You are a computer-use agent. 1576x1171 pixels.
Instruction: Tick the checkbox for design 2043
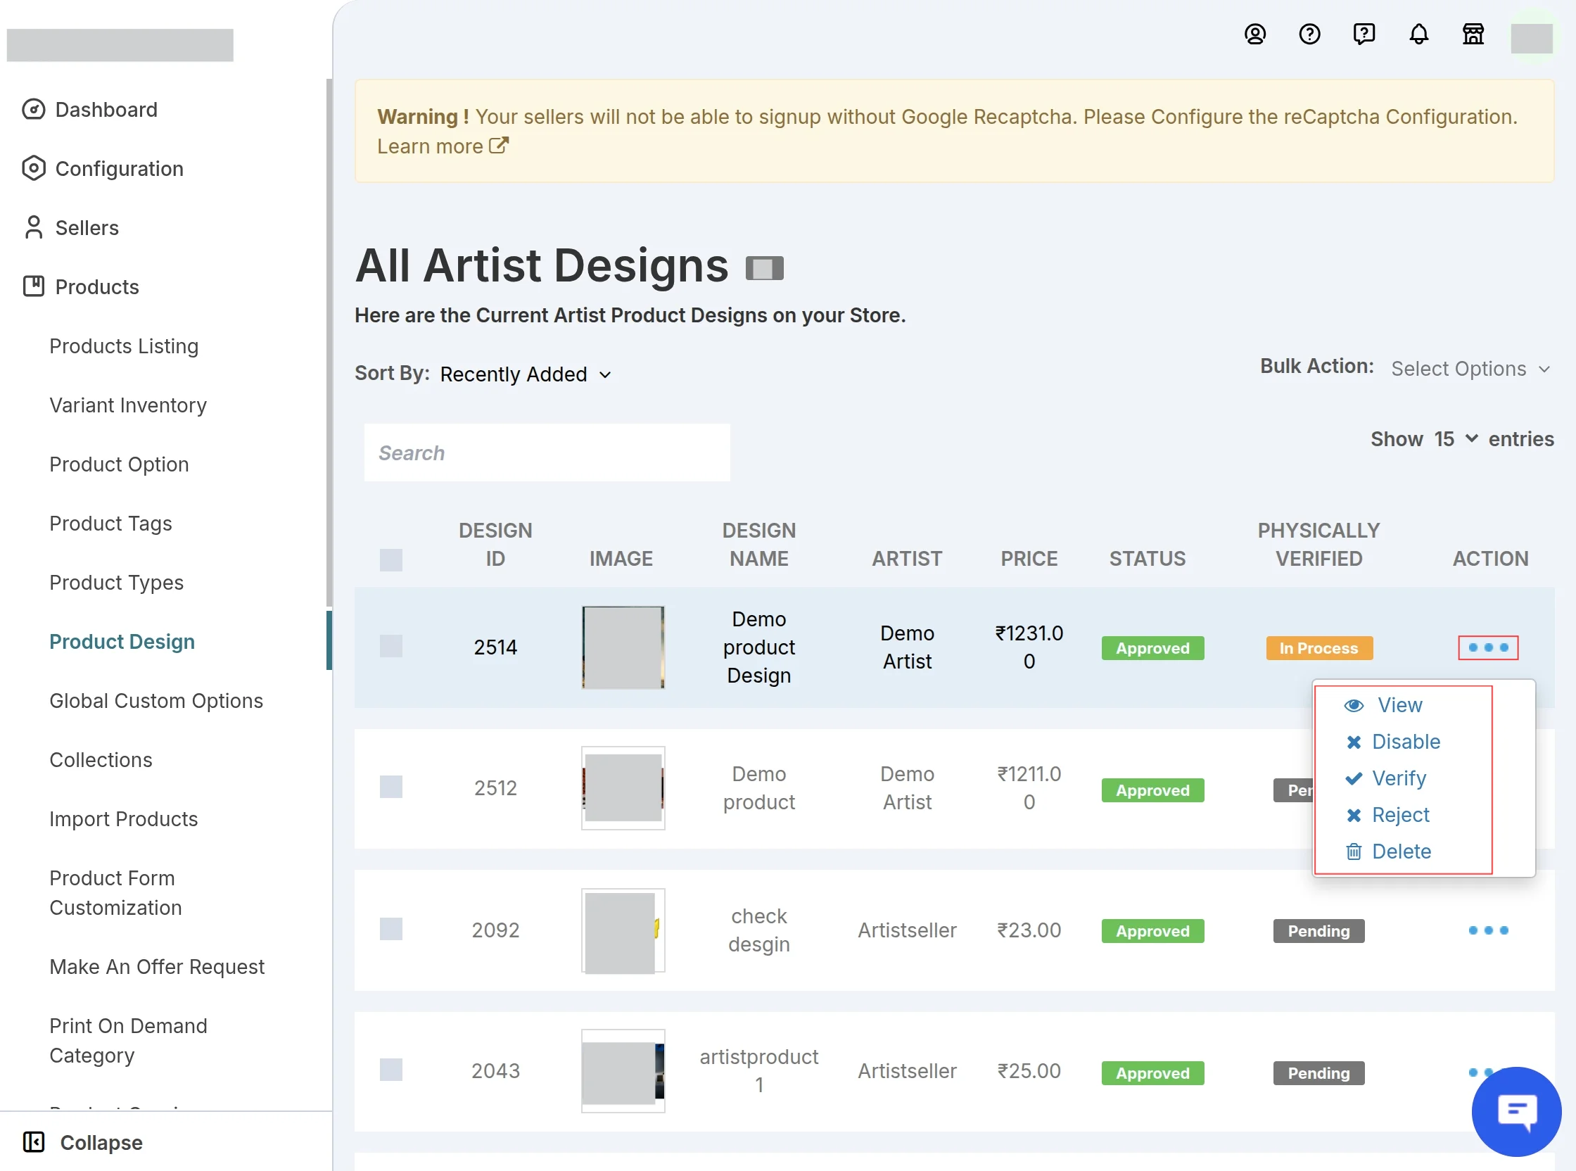click(x=390, y=1070)
